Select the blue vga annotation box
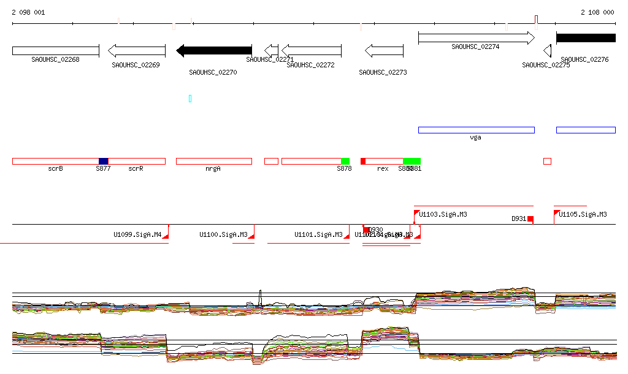Viewport: 628px width, 374px height. [x=476, y=130]
